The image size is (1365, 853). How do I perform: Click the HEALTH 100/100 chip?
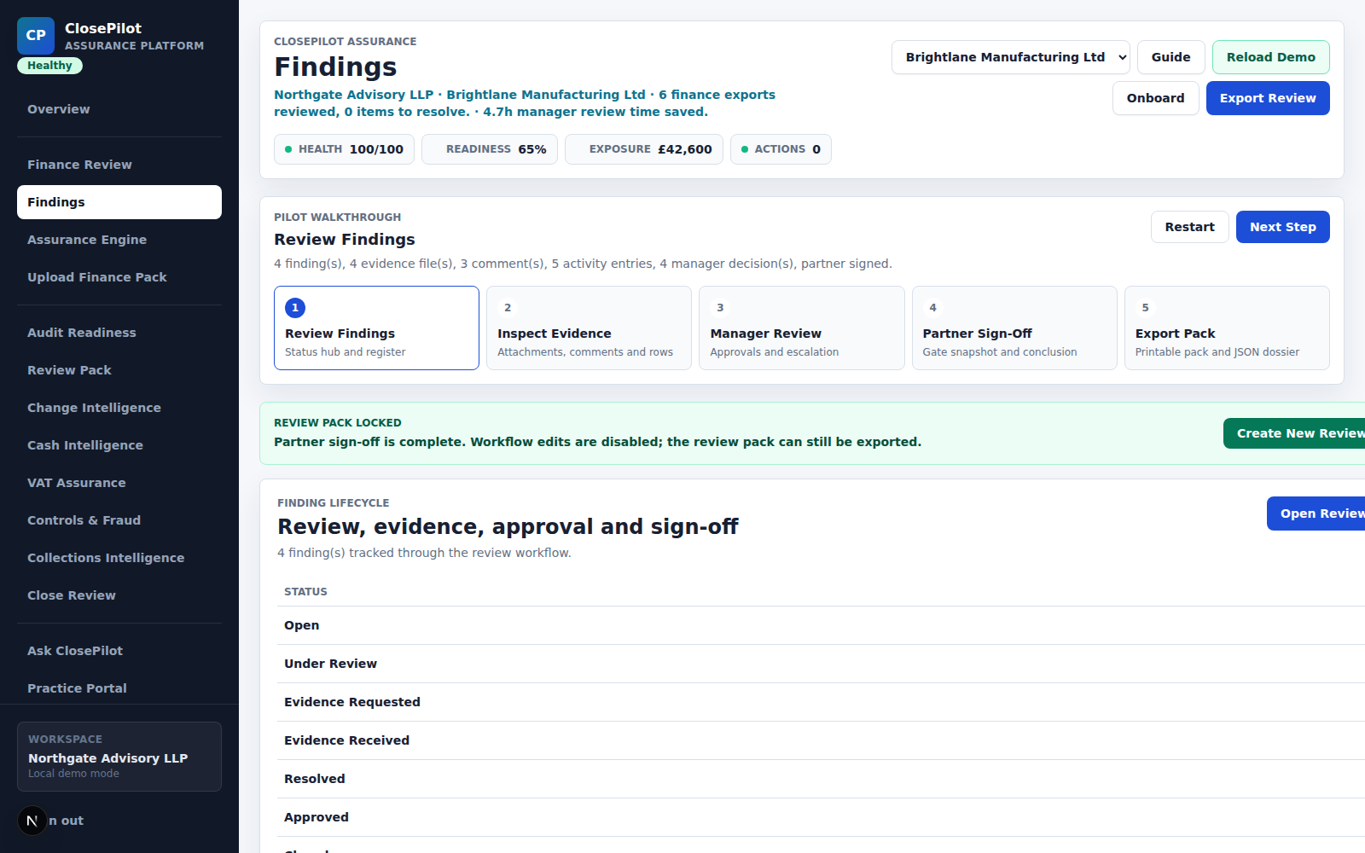(x=344, y=149)
